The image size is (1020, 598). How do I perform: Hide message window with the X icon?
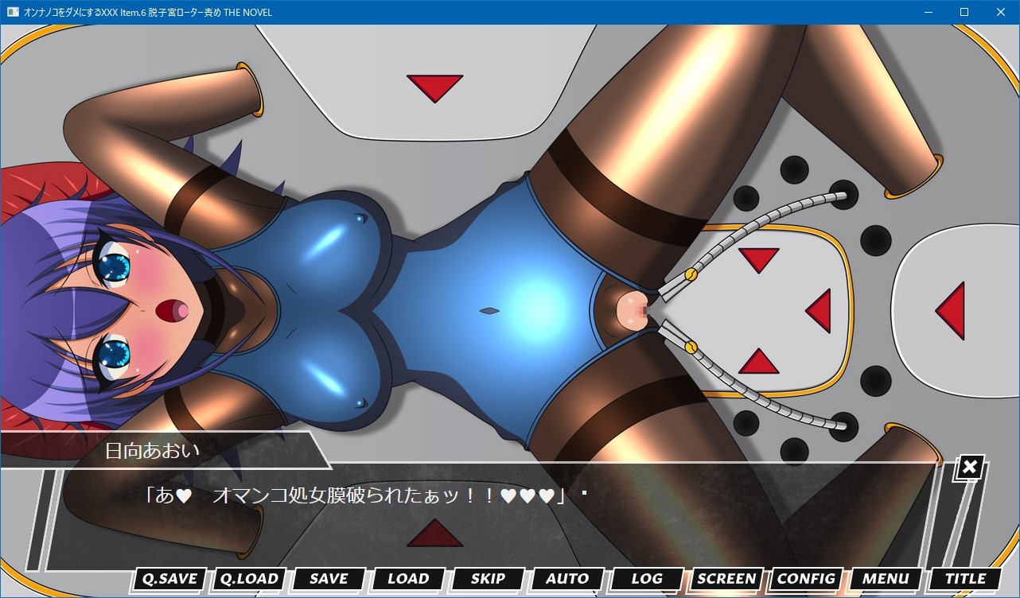[969, 468]
